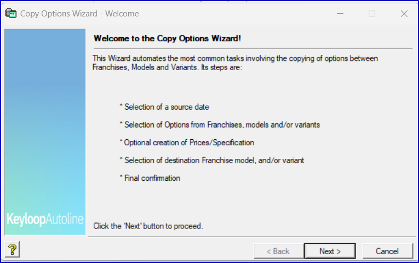Screen dimensions: 419x263
Task: Click the greyed-out < Back button
Action: [x=278, y=251]
